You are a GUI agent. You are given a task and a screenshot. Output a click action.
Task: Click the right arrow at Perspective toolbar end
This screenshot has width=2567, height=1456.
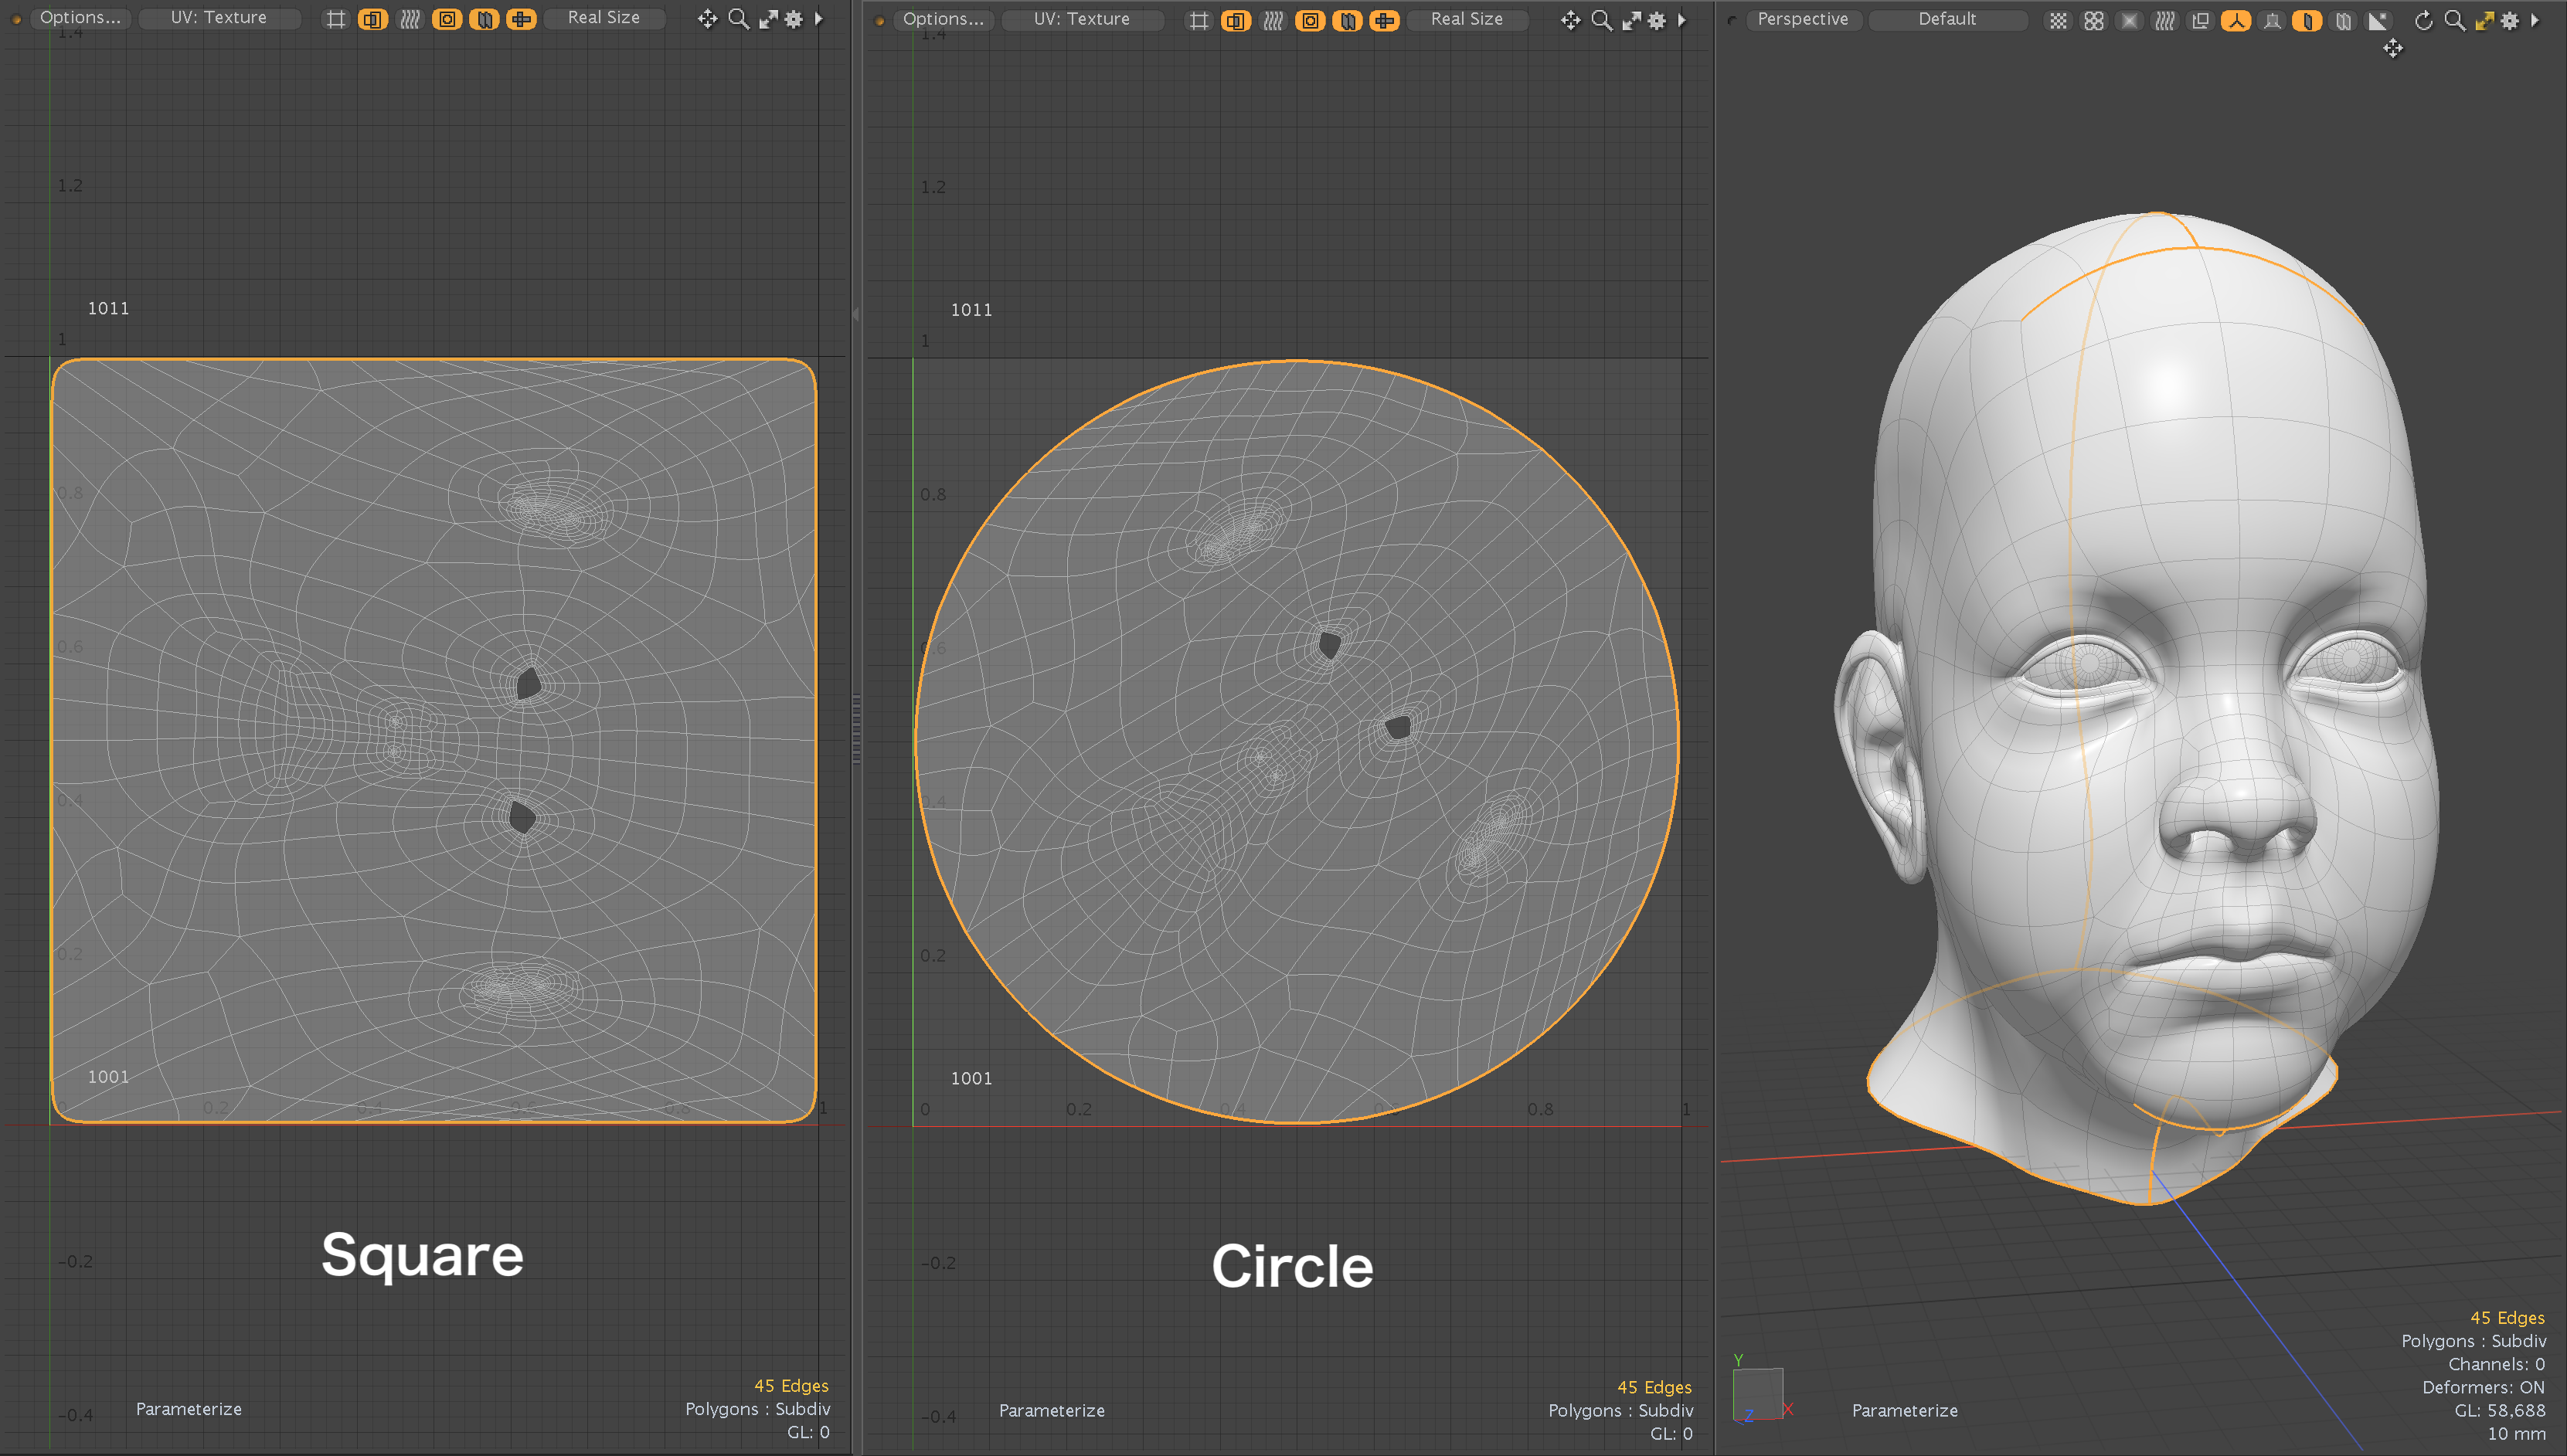[2535, 20]
